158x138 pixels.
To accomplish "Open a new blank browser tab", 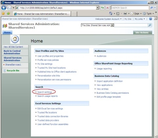I will pyautogui.click(x=74, y=14).
